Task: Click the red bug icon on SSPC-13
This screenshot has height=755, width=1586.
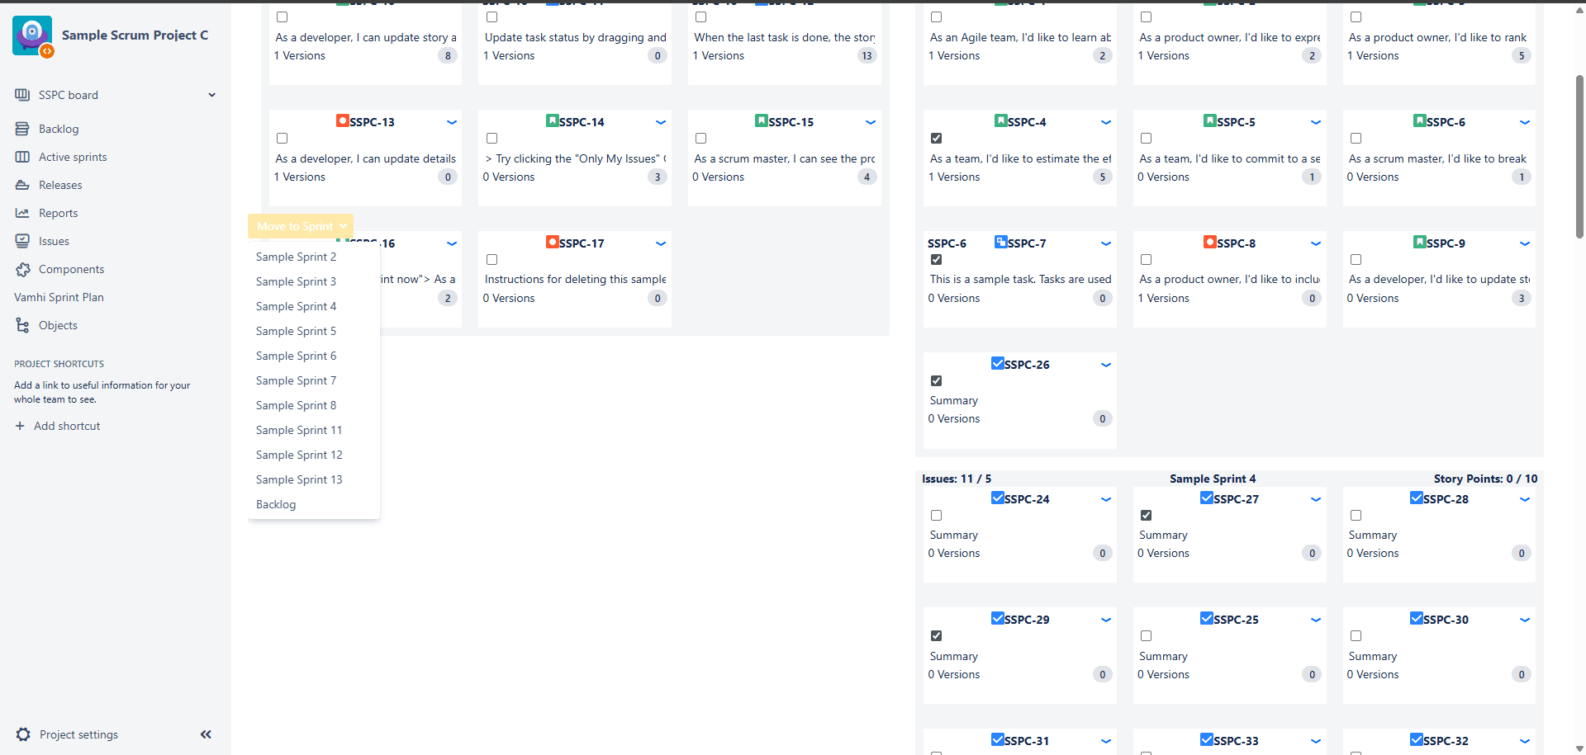Action: [342, 121]
